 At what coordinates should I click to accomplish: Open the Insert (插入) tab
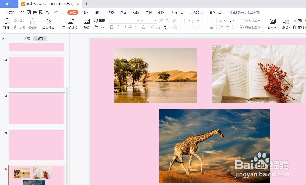pos(86,12)
